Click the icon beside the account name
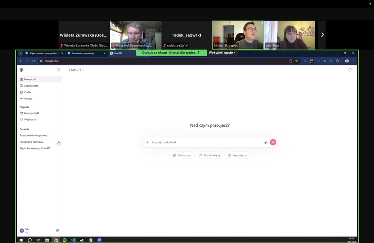This screenshot has width=374, height=243. coord(58,231)
